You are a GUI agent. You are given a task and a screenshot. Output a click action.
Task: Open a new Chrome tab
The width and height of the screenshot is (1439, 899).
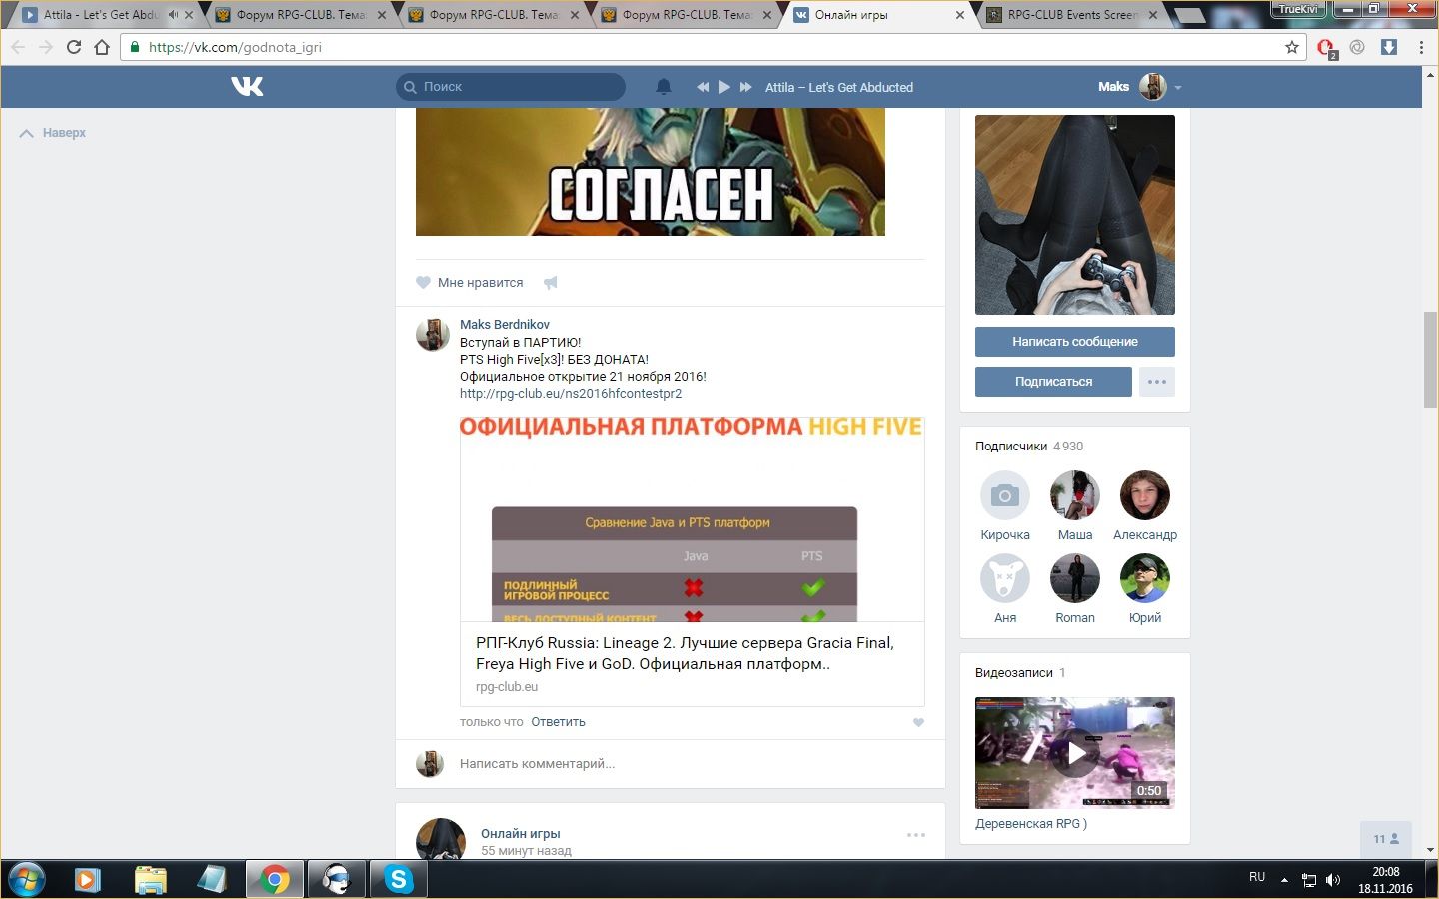(x=1189, y=15)
